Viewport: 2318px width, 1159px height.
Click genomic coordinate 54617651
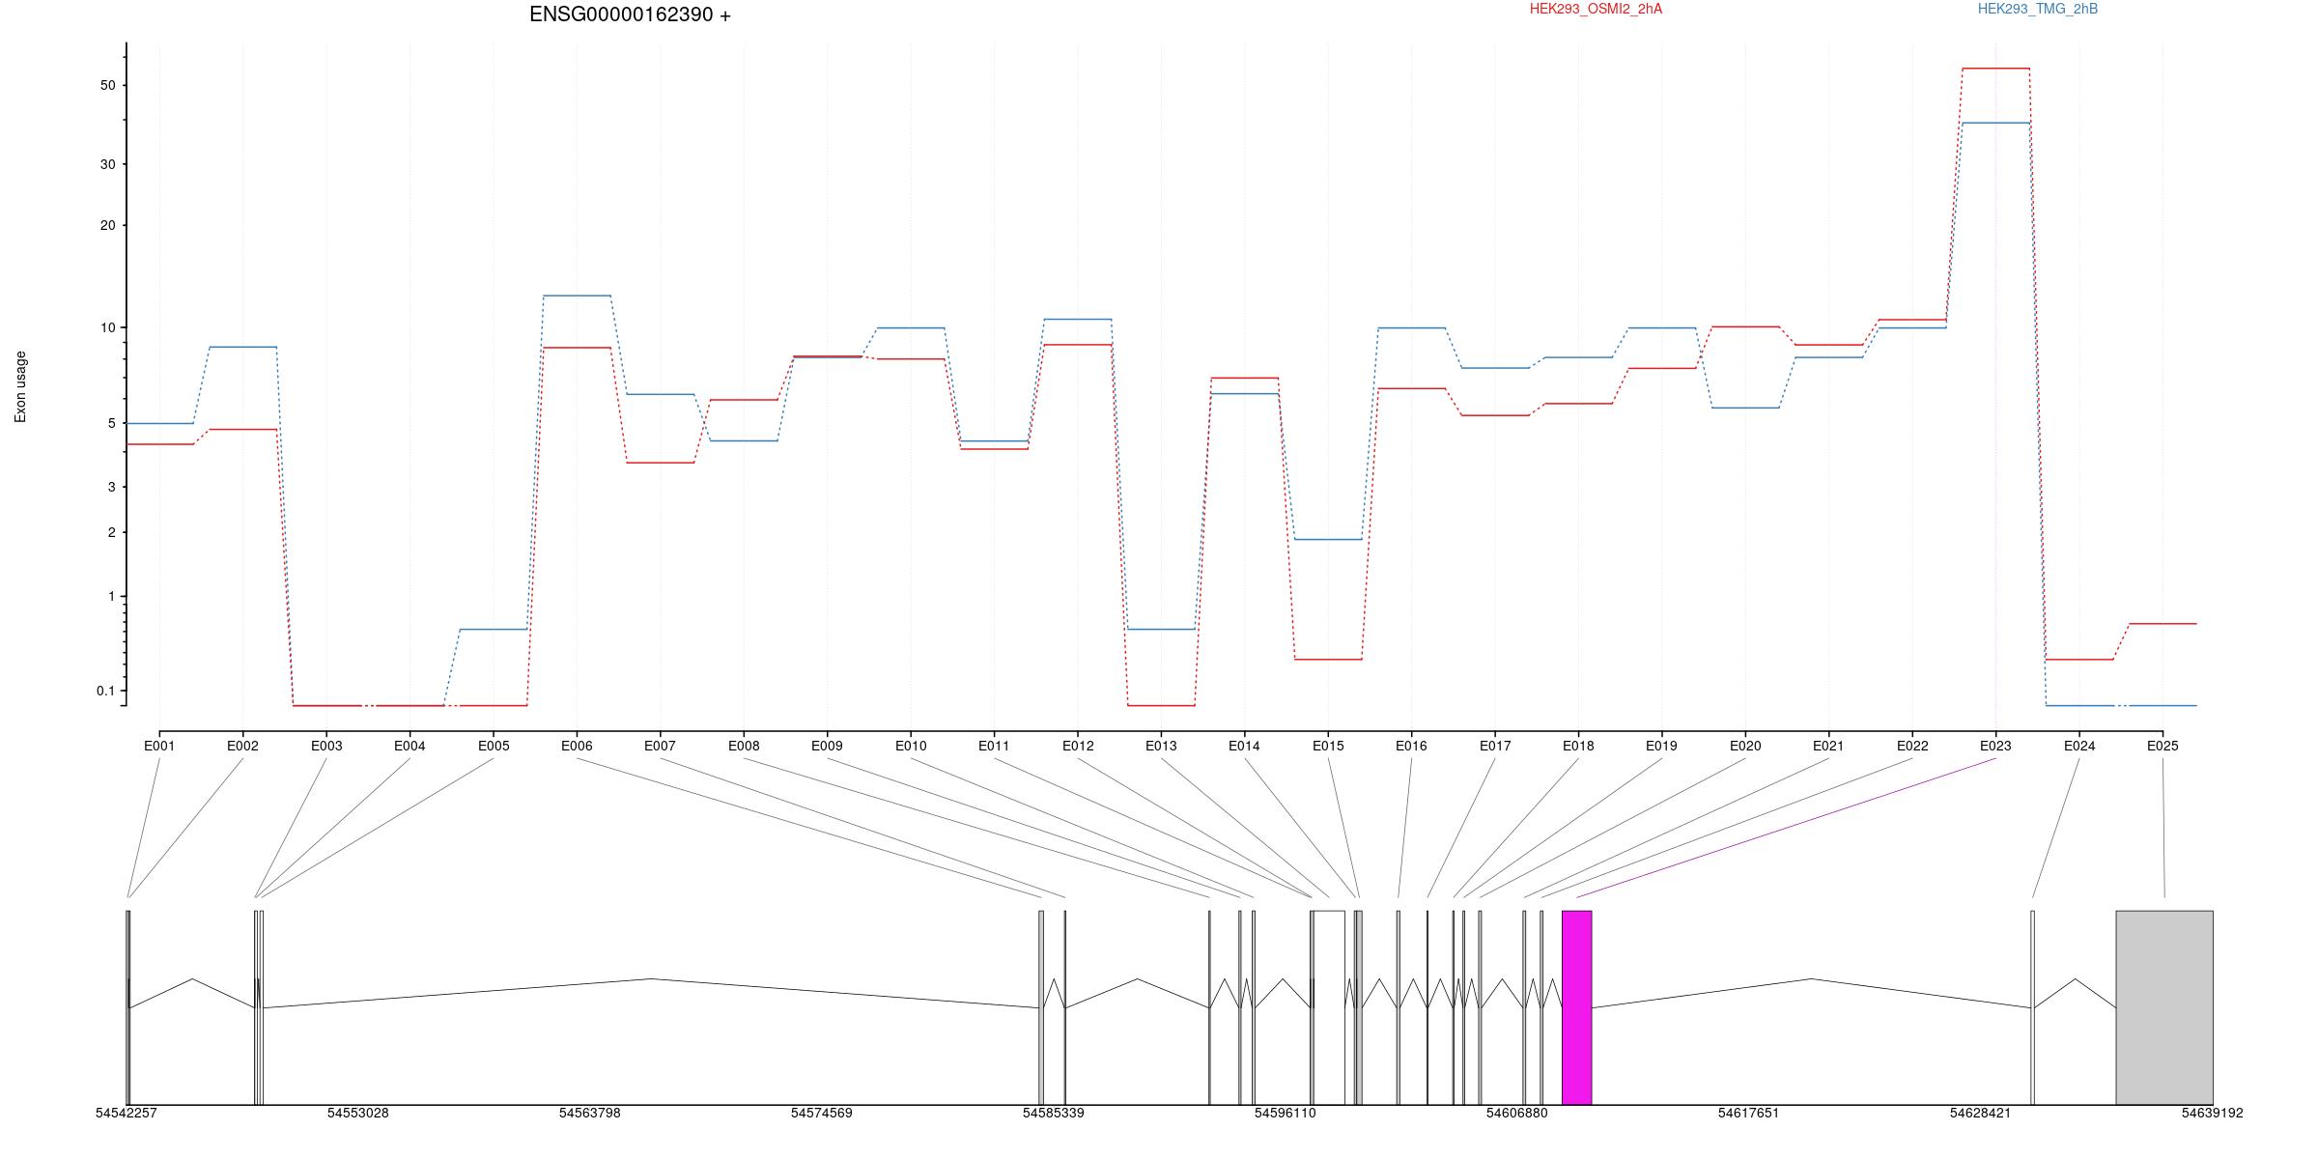pos(1748,1113)
